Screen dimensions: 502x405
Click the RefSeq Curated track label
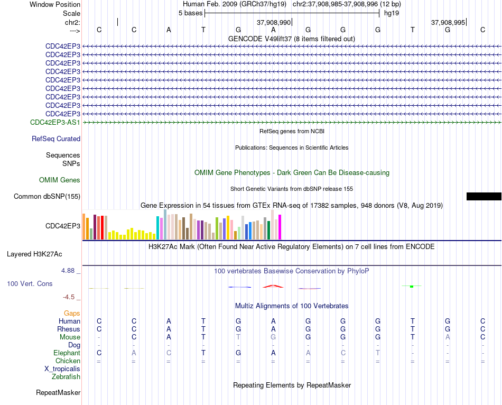(56, 139)
